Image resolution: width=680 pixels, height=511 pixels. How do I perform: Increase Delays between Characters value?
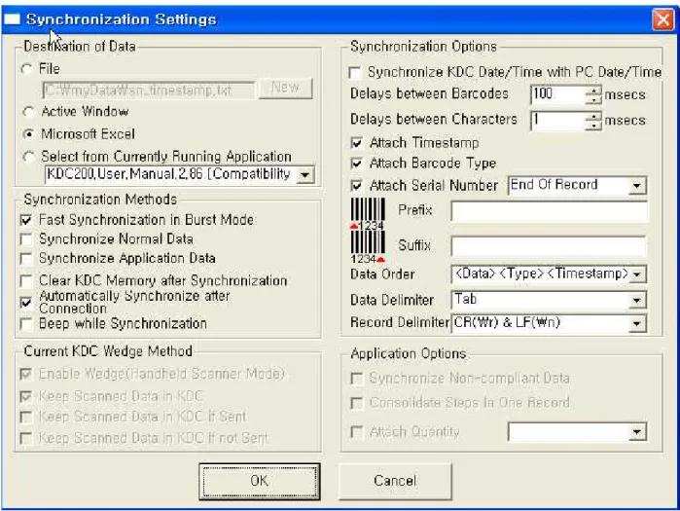tap(593, 116)
